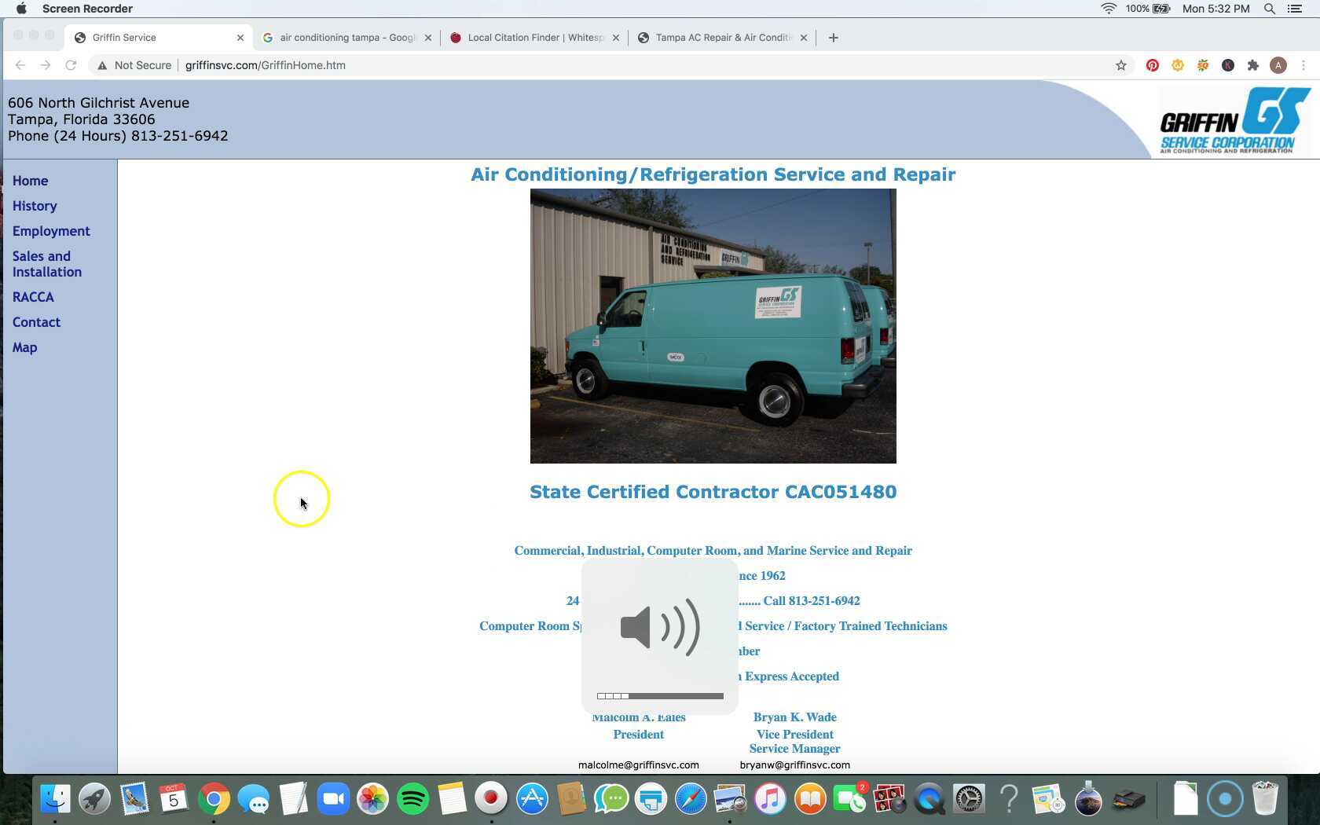The width and height of the screenshot is (1320, 825).
Task: Click the dark K extension icon
Action: [1228, 65]
